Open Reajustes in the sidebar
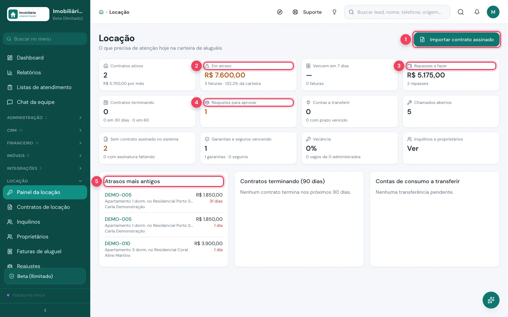The image size is (508, 317). click(45, 265)
